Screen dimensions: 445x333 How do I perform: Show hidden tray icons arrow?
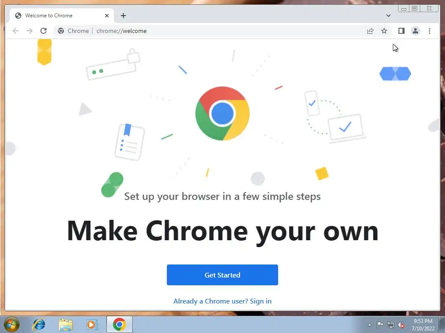[369, 325]
